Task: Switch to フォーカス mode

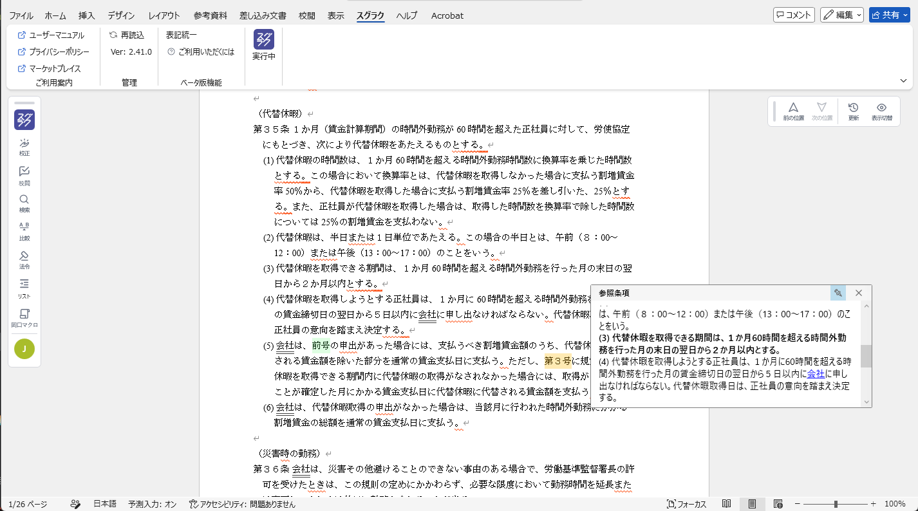Action: pyautogui.click(x=687, y=504)
